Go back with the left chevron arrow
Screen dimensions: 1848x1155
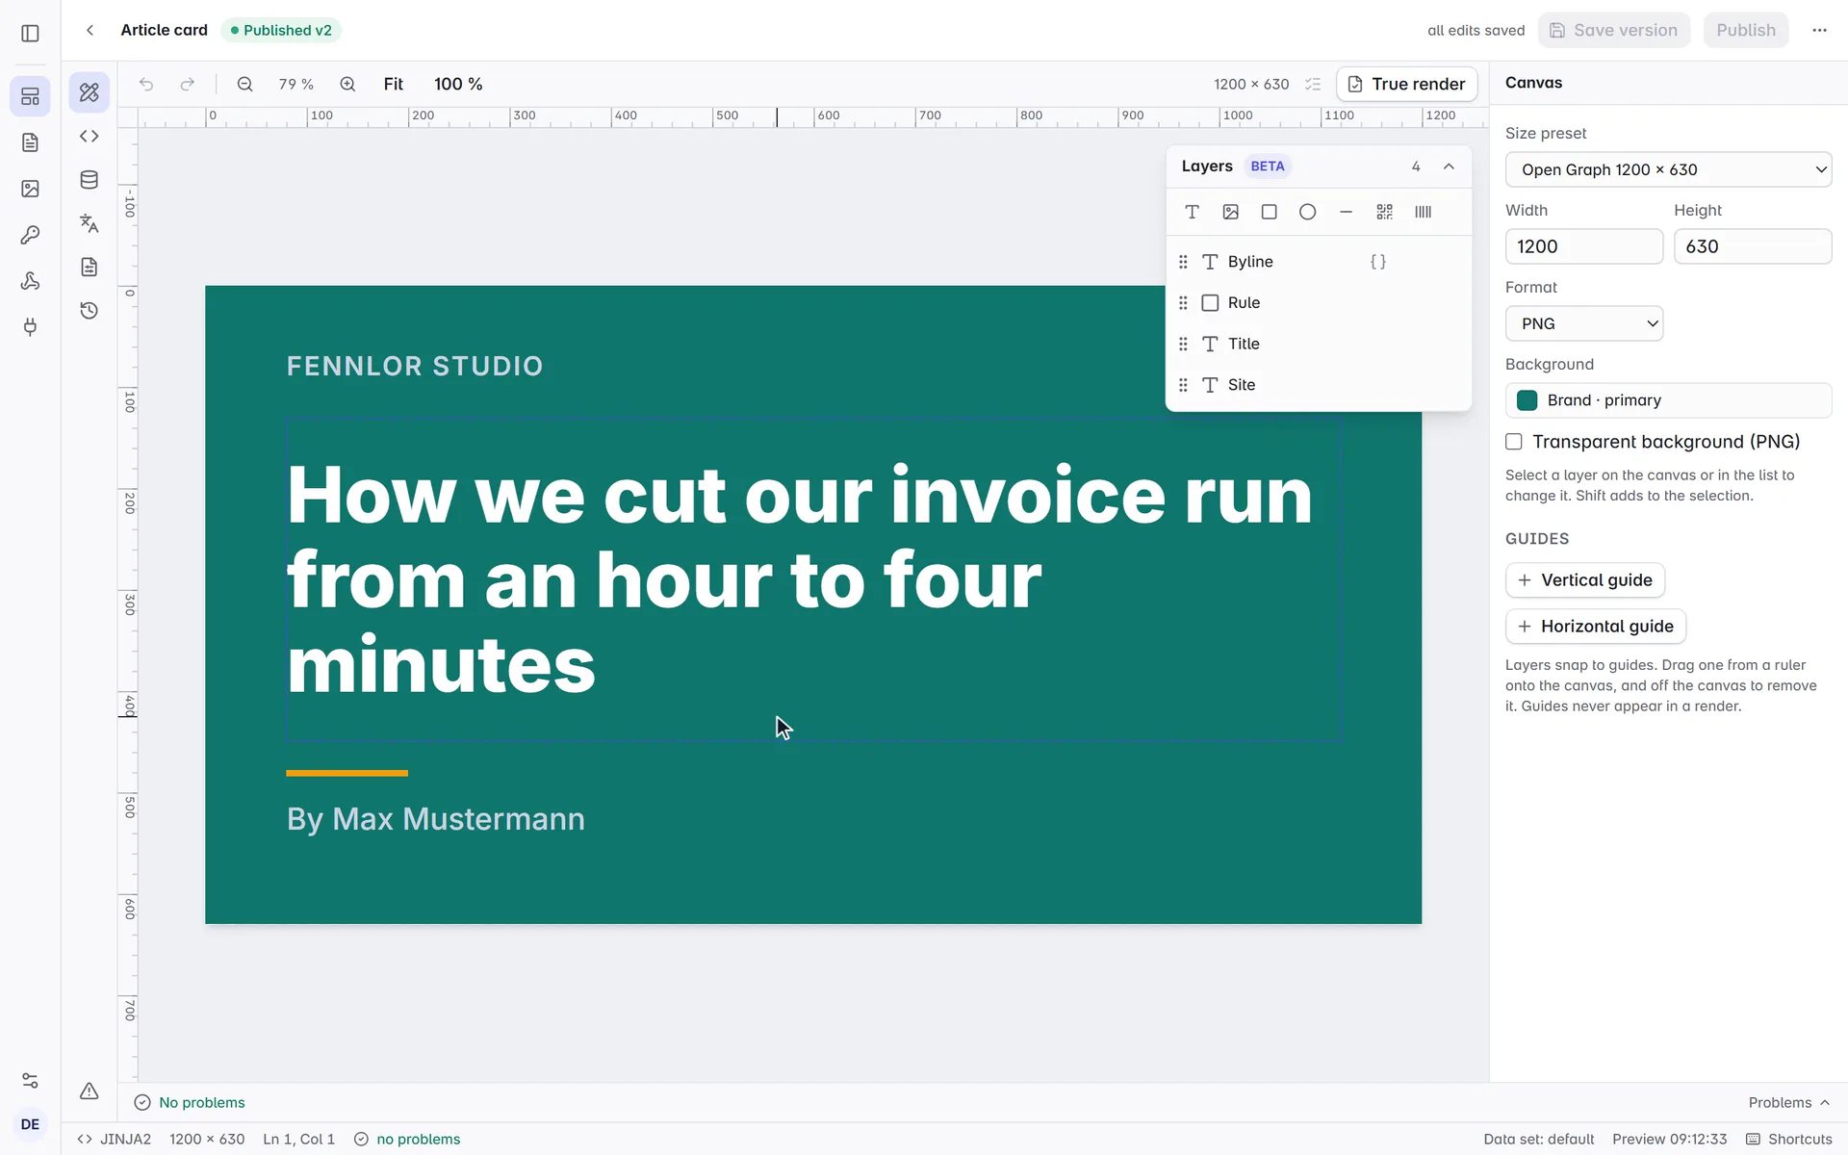[90, 30]
